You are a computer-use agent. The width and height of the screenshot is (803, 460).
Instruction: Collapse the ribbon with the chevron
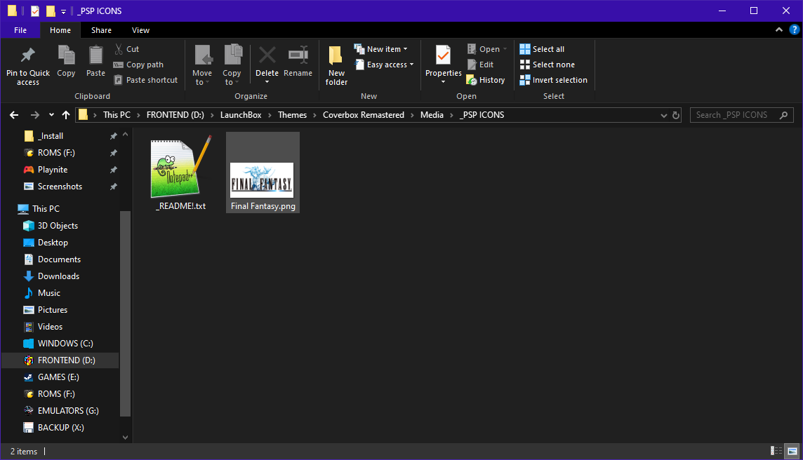point(779,29)
